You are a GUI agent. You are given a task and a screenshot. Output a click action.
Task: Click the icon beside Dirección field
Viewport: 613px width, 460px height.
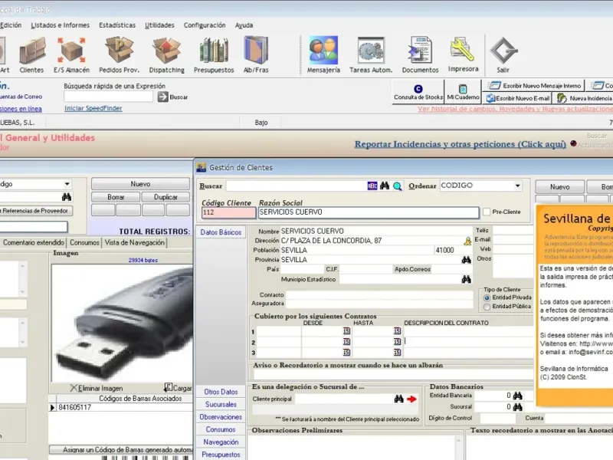(467, 241)
